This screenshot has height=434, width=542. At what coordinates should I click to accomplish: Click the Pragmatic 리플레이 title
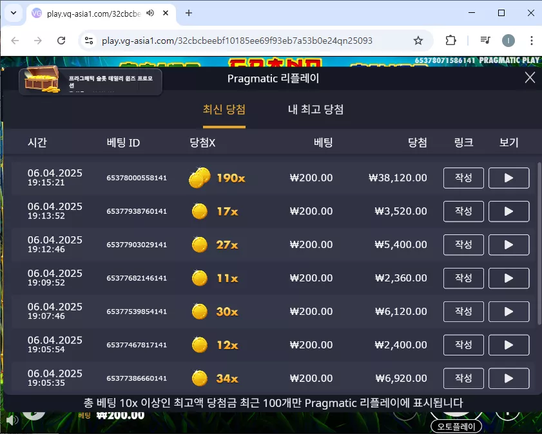click(273, 79)
